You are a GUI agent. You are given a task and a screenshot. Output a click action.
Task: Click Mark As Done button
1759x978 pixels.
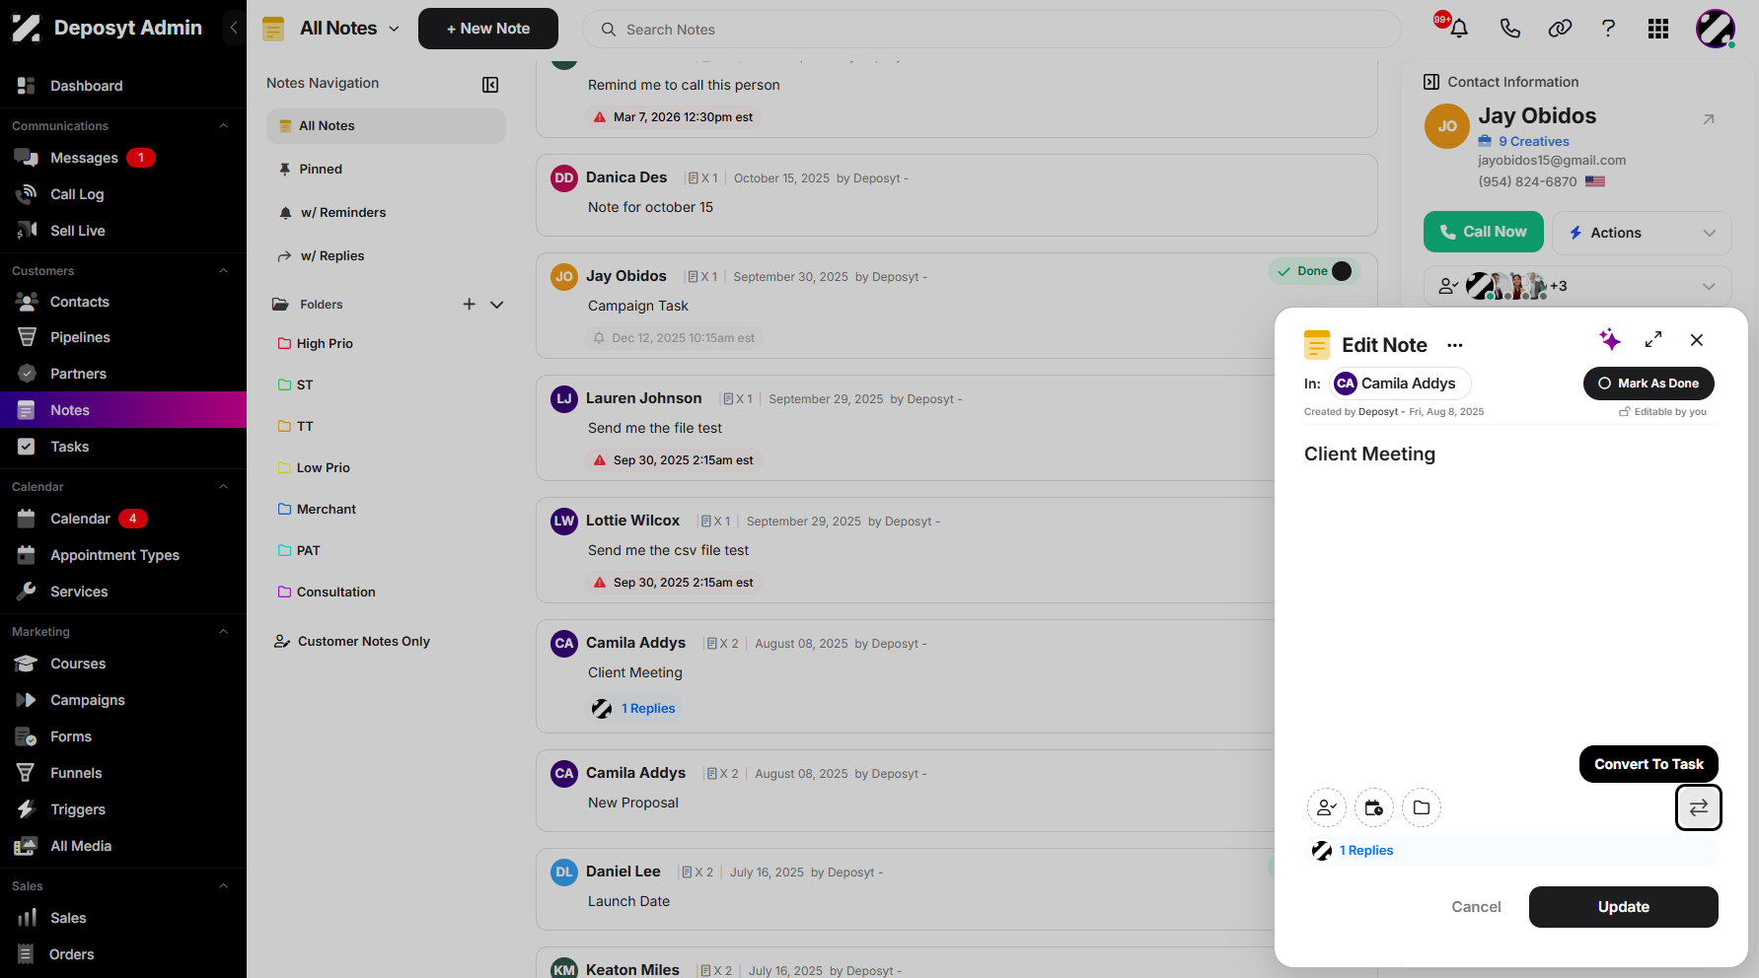1649,384
